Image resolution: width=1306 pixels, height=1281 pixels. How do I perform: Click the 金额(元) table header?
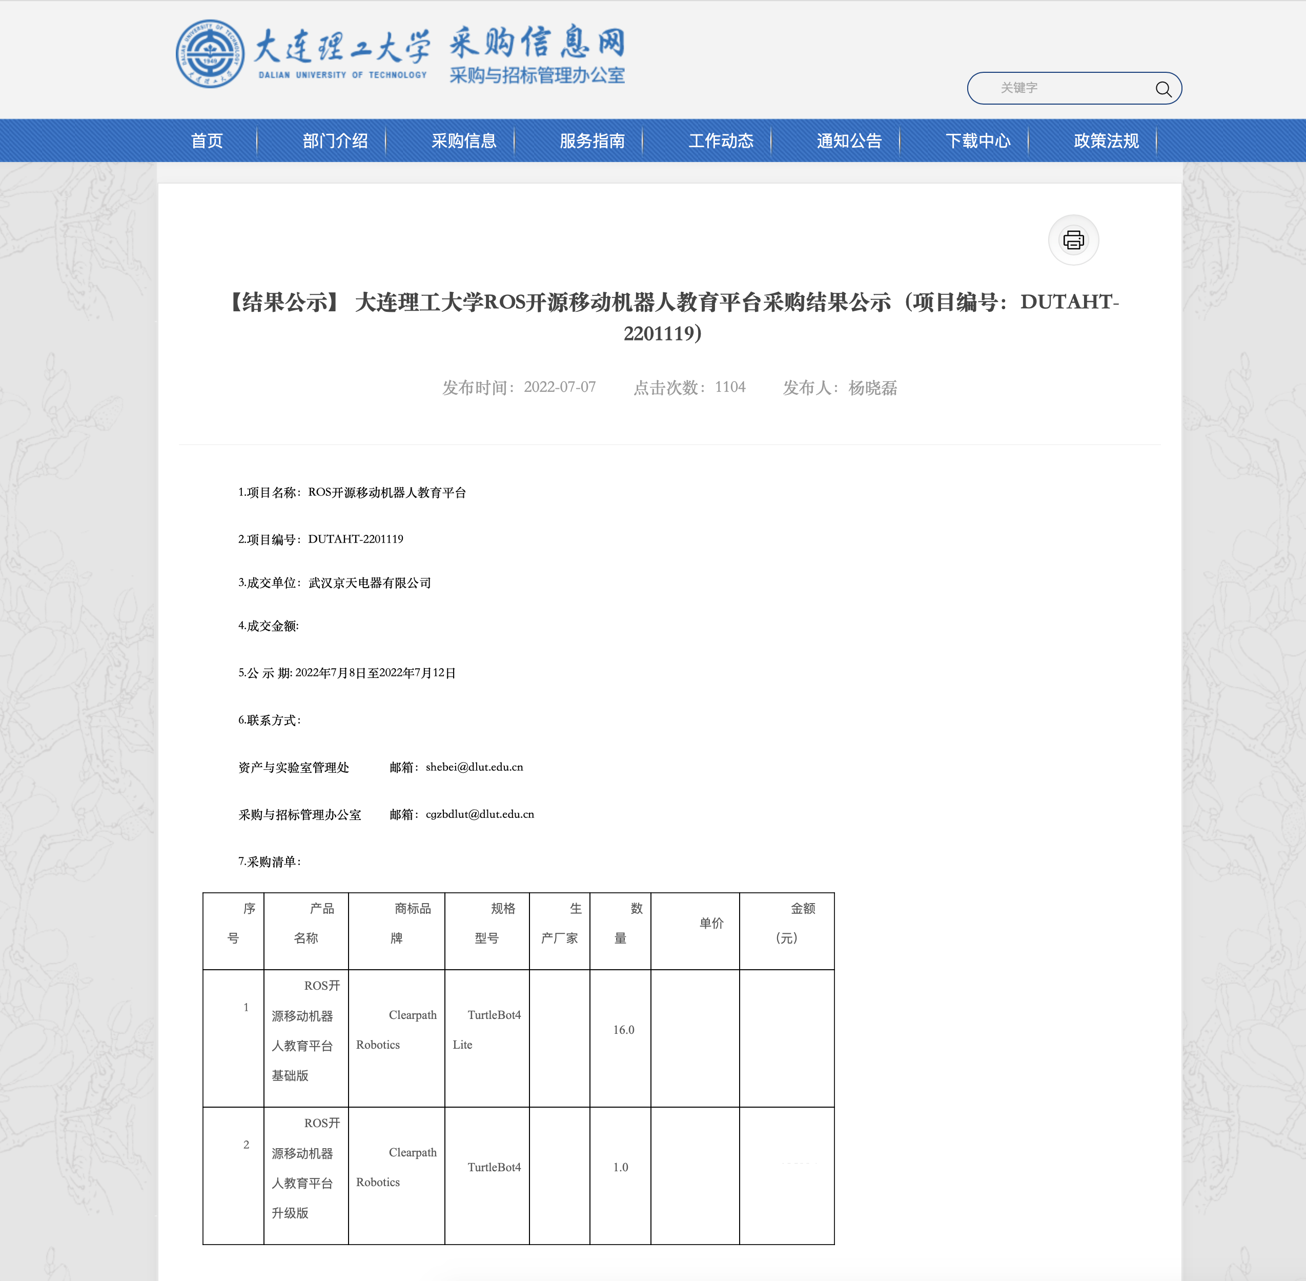[787, 931]
